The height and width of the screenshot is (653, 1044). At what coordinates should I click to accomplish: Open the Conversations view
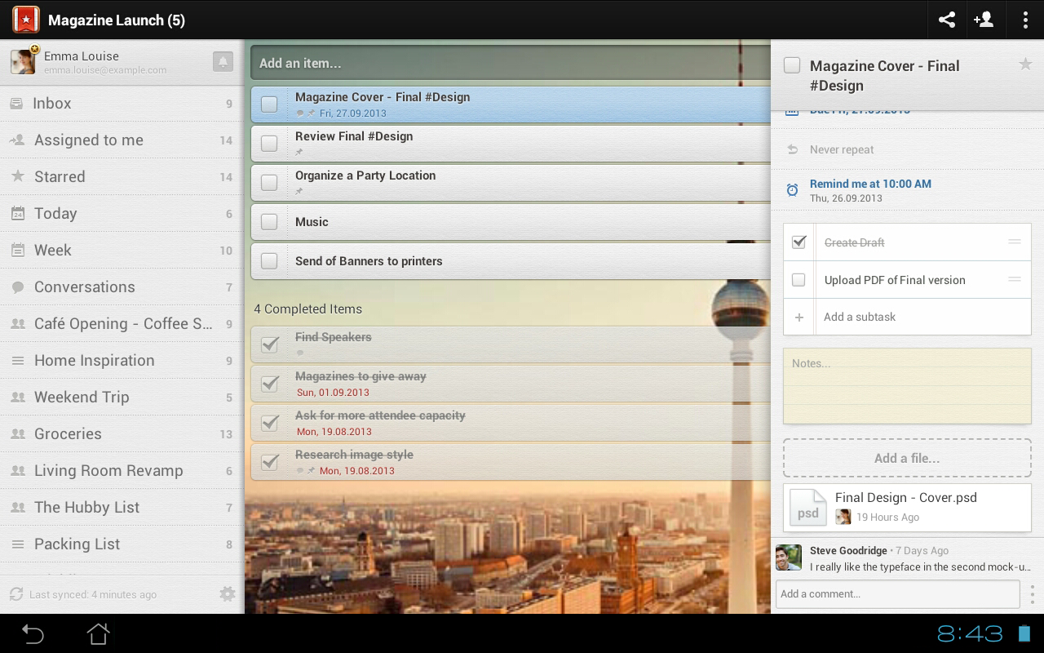[84, 287]
